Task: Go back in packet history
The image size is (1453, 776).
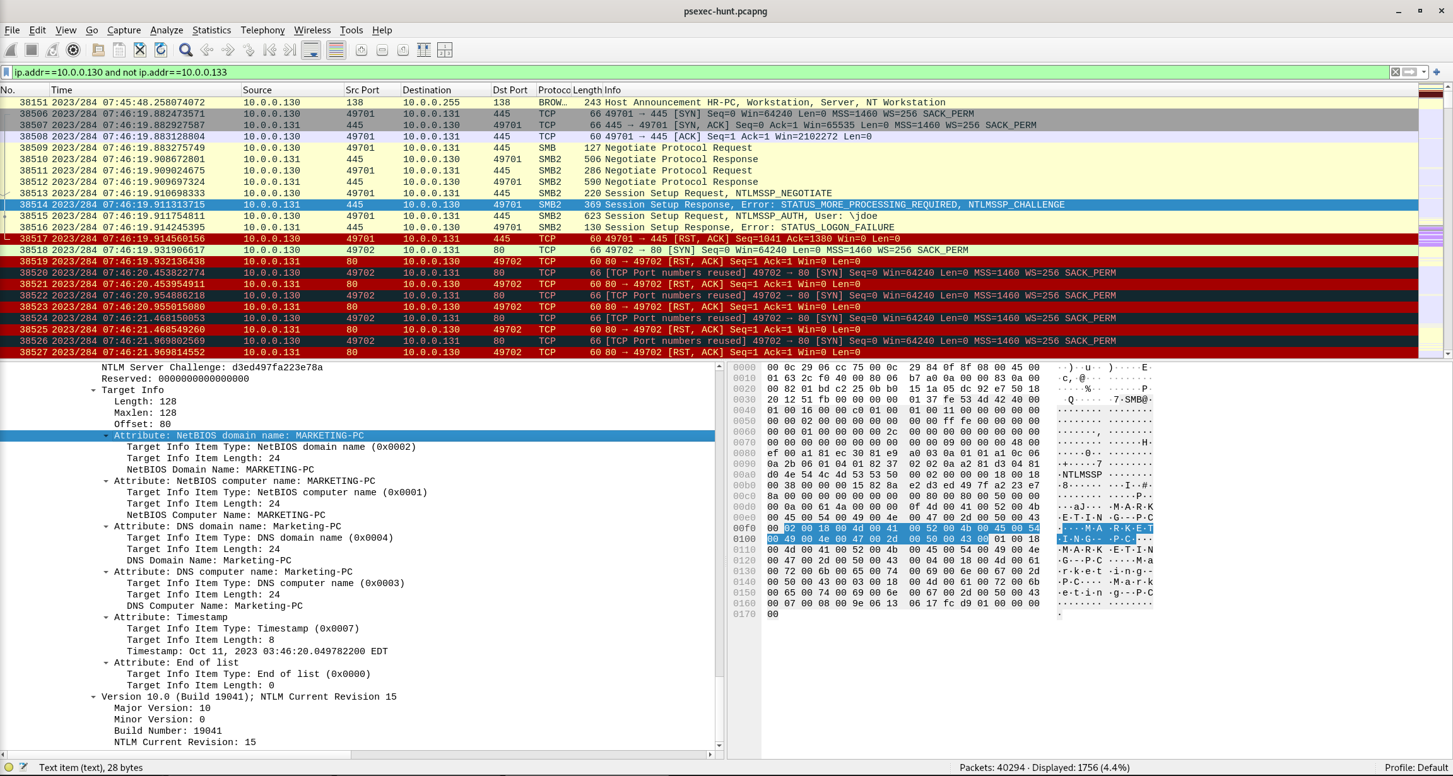Action: click(x=206, y=50)
